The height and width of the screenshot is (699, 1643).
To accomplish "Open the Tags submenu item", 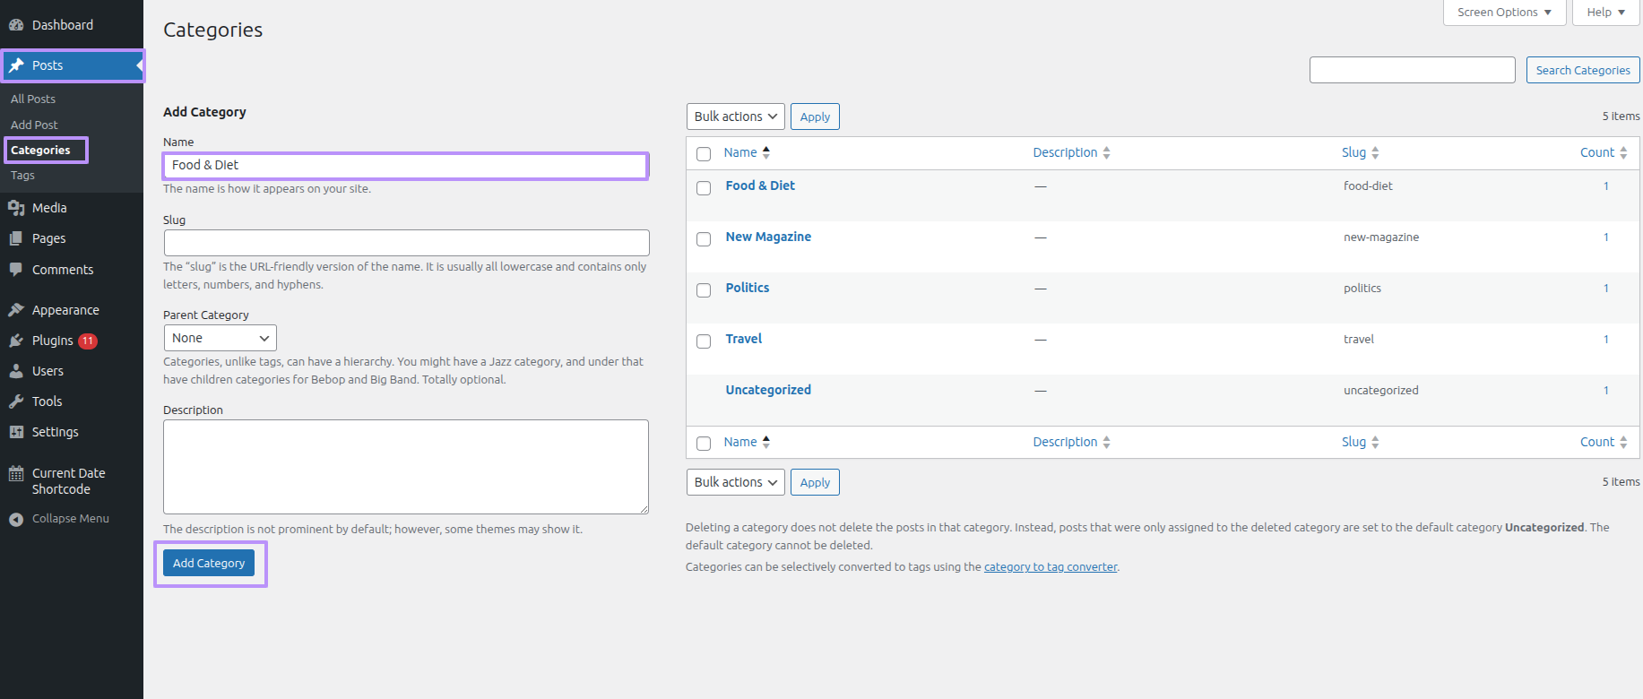I will [23, 176].
